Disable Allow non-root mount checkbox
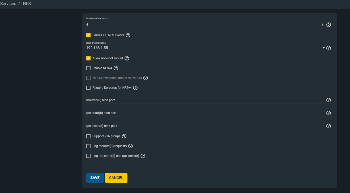This screenshot has width=350, height=193. (x=88, y=58)
